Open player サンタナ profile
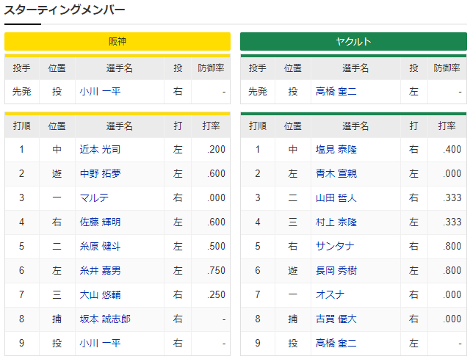 click(x=335, y=247)
